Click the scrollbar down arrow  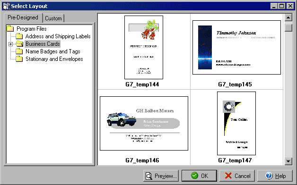tap(288, 161)
